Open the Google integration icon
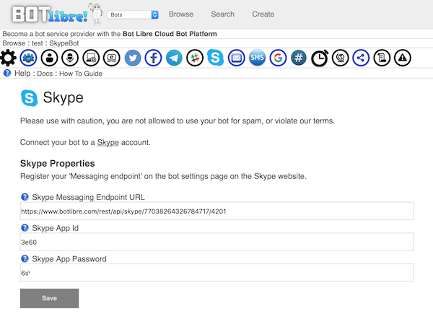433x319 pixels. tap(278, 58)
